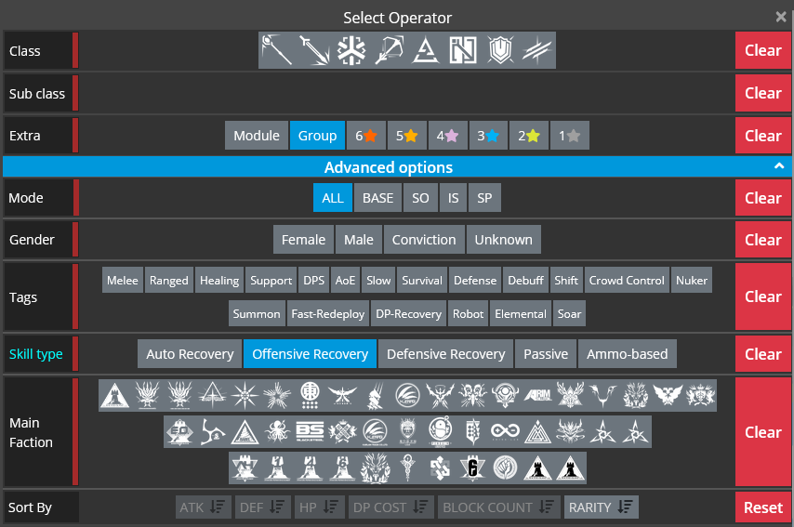The height and width of the screenshot is (527, 794).
Task: Filter by Sniper class crossbow icon
Action: pyautogui.click(x=389, y=50)
